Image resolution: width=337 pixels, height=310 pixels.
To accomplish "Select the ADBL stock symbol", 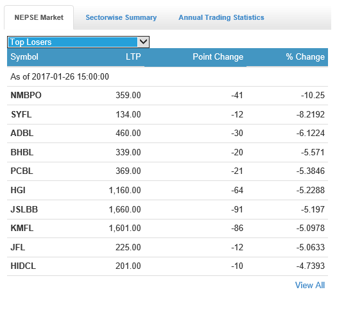I will click(22, 133).
